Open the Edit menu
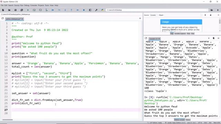Image resolution: width=221 pixels, height=124 pixels. point(6,6)
